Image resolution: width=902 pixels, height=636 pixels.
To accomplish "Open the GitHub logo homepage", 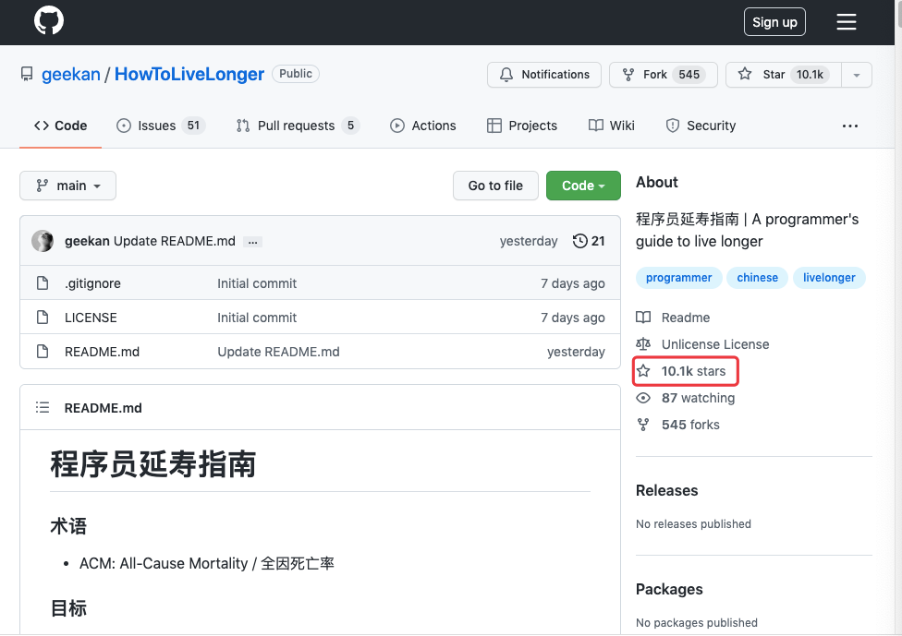I will 49,21.
